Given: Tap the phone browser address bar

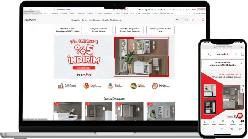Looking at the screenshot, I should pyautogui.click(x=223, y=47).
